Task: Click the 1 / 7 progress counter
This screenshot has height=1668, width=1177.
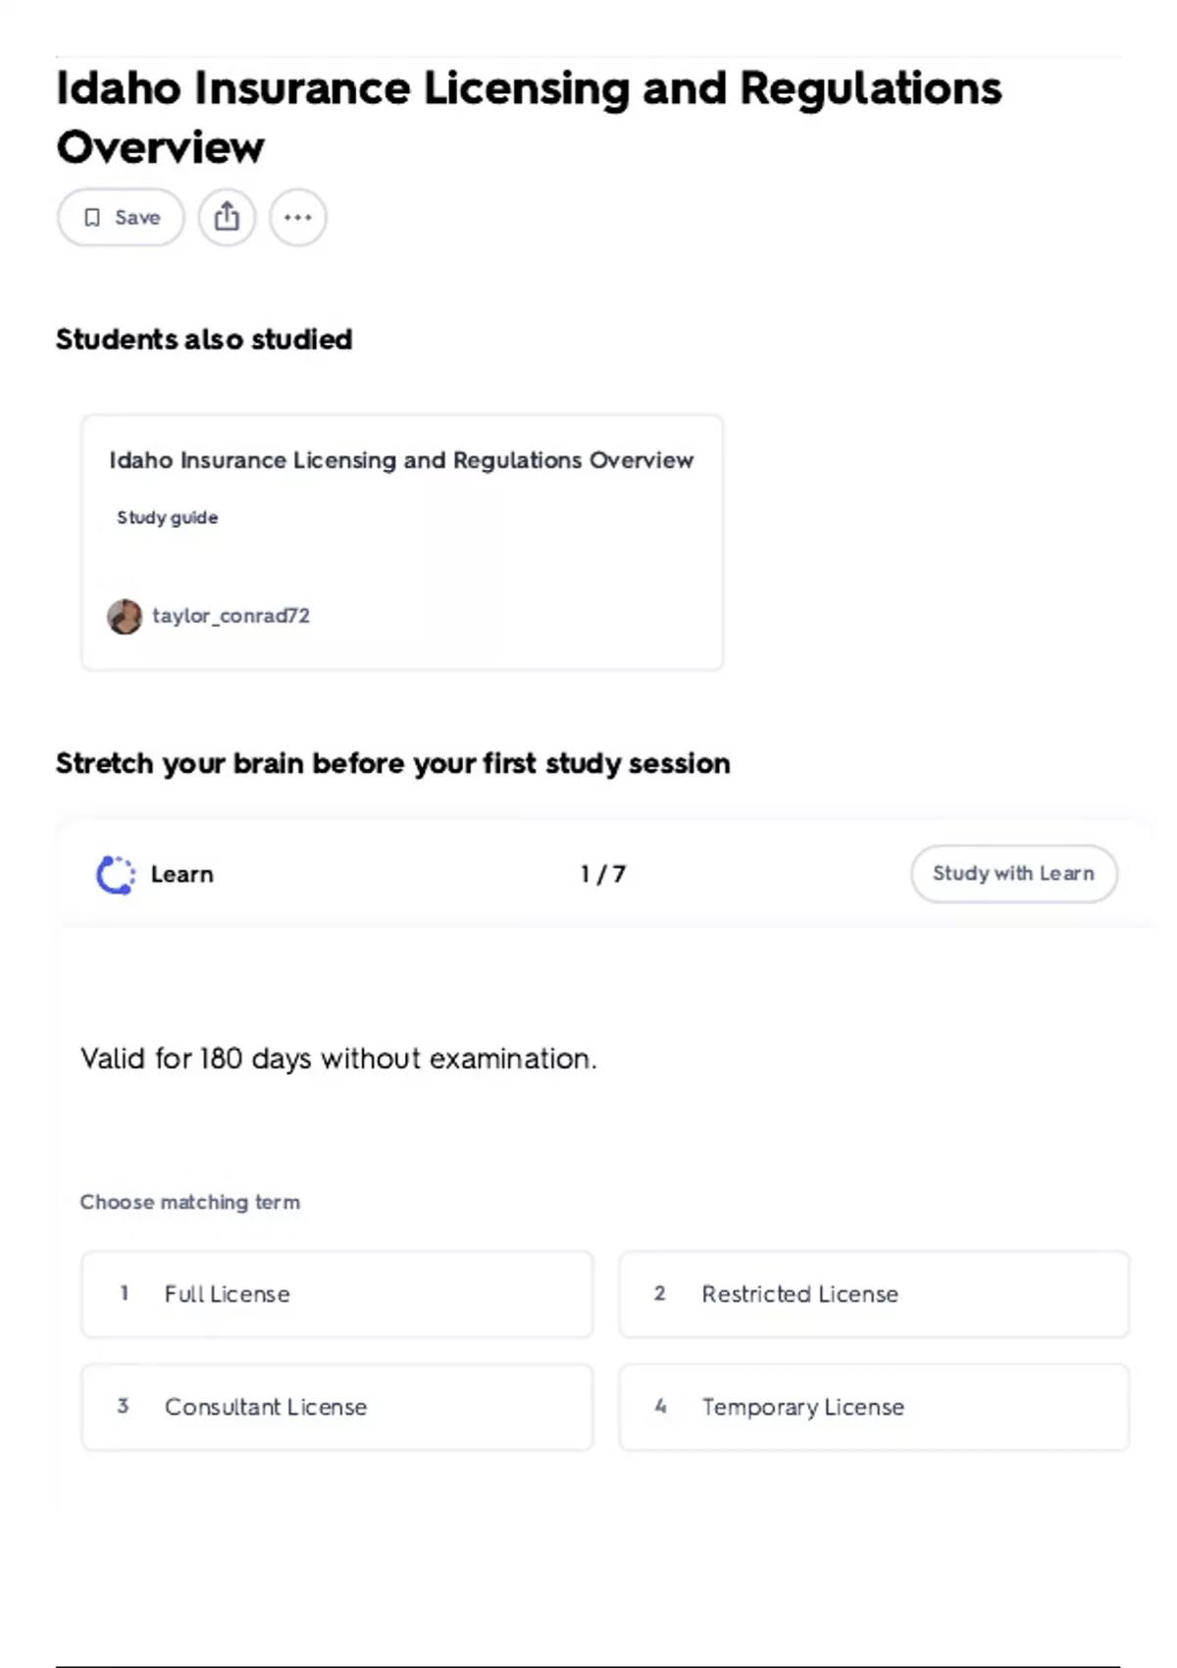Action: point(602,874)
